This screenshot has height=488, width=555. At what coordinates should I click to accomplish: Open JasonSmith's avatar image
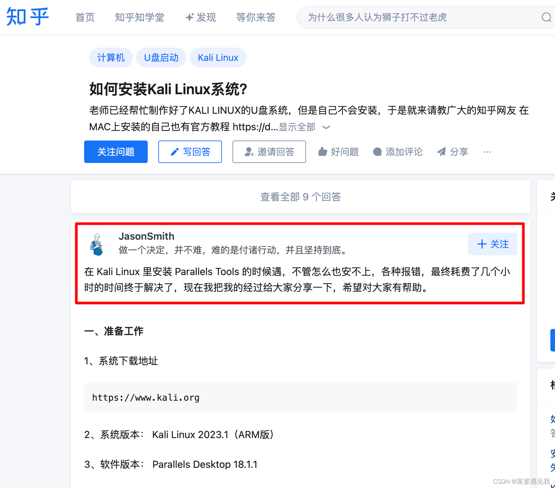pyautogui.click(x=97, y=244)
